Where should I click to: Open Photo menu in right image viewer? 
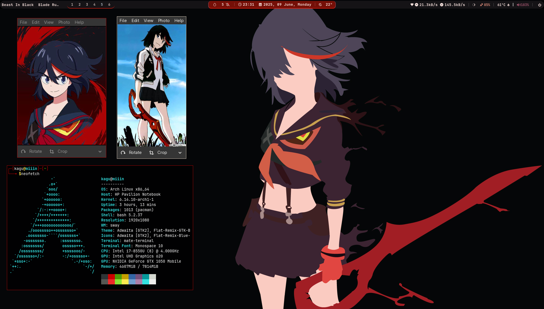pos(164,21)
